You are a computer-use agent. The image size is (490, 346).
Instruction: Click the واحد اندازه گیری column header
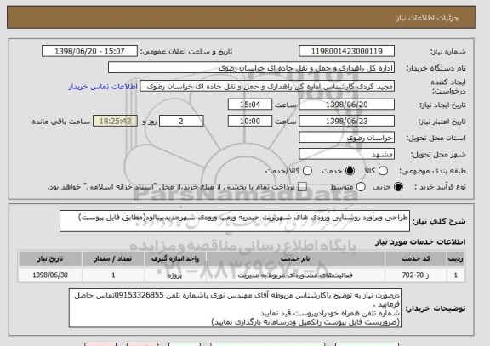175,259
